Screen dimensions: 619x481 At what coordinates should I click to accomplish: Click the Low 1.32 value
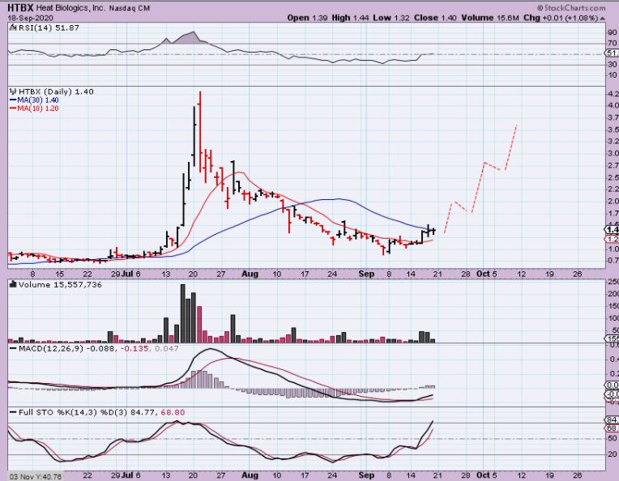pyautogui.click(x=392, y=18)
